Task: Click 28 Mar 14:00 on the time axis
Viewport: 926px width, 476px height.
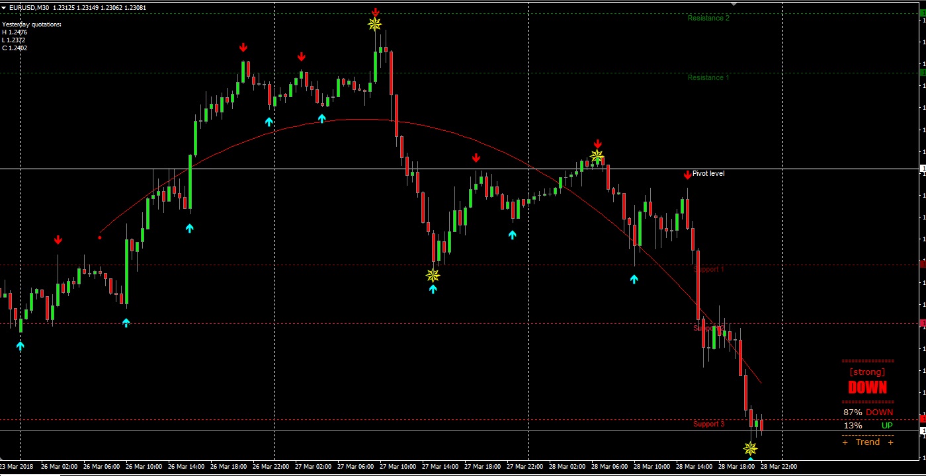Action: pyautogui.click(x=695, y=467)
